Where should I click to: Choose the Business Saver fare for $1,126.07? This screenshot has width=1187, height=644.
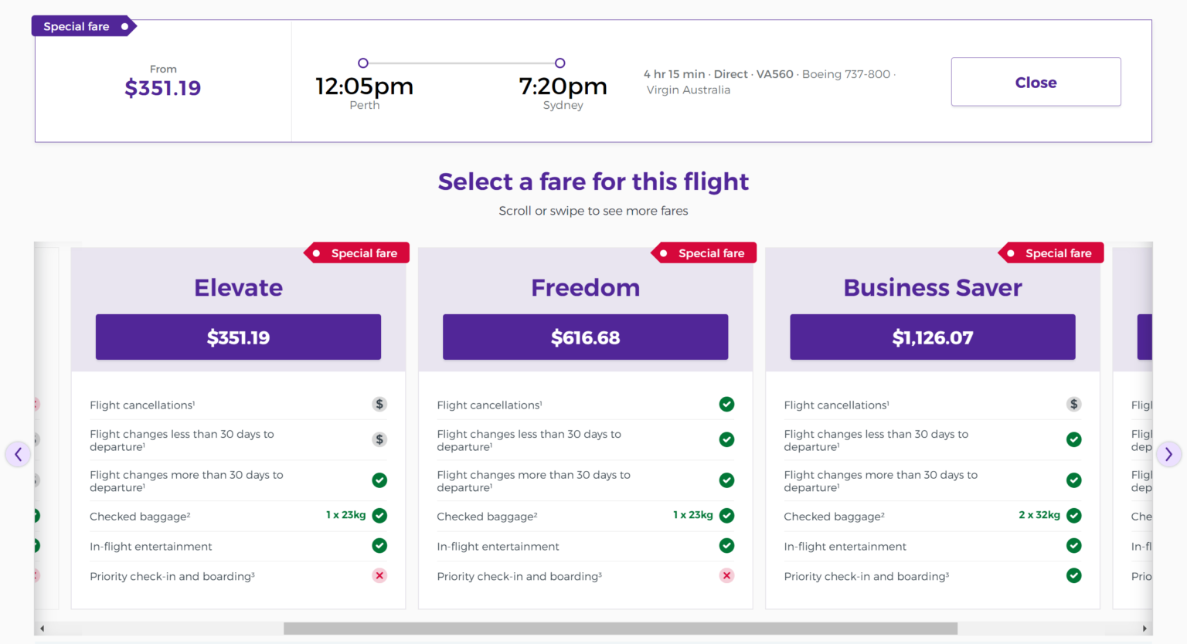(932, 337)
